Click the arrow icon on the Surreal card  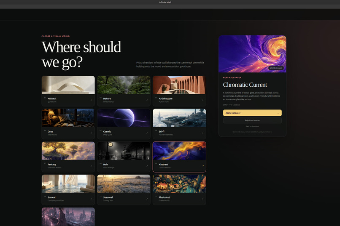coord(91,199)
